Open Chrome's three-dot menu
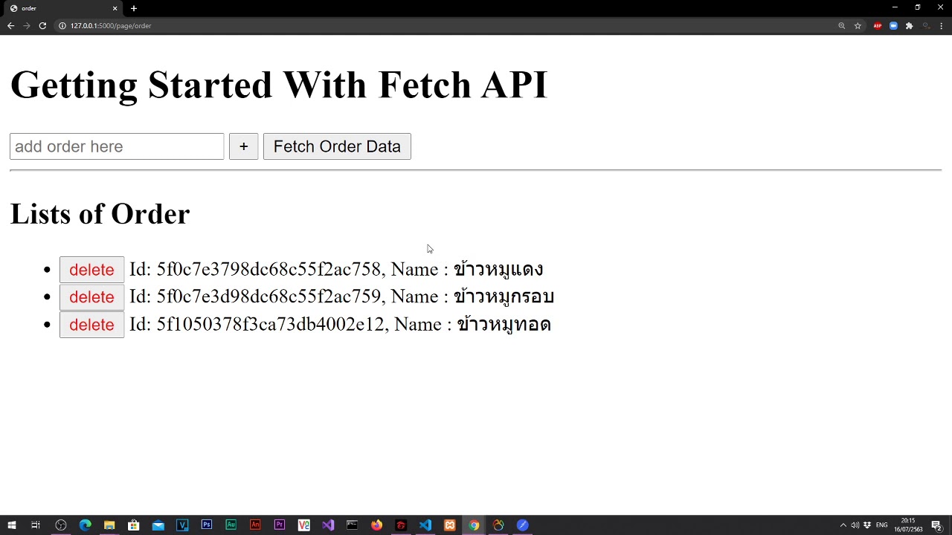The width and height of the screenshot is (952, 535). (x=942, y=25)
